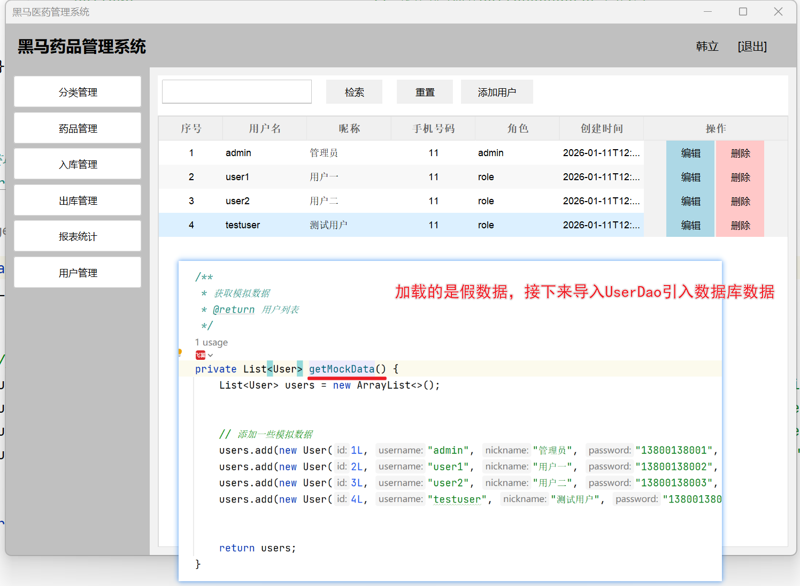Click the 创建时间 column header
The image size is (800, 586).
[x=602, y=128]
